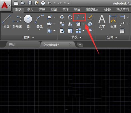Switch to the 精选应用 ribbon tab
This screenshot has width=131, height=113.
click(x=123, y=10)
